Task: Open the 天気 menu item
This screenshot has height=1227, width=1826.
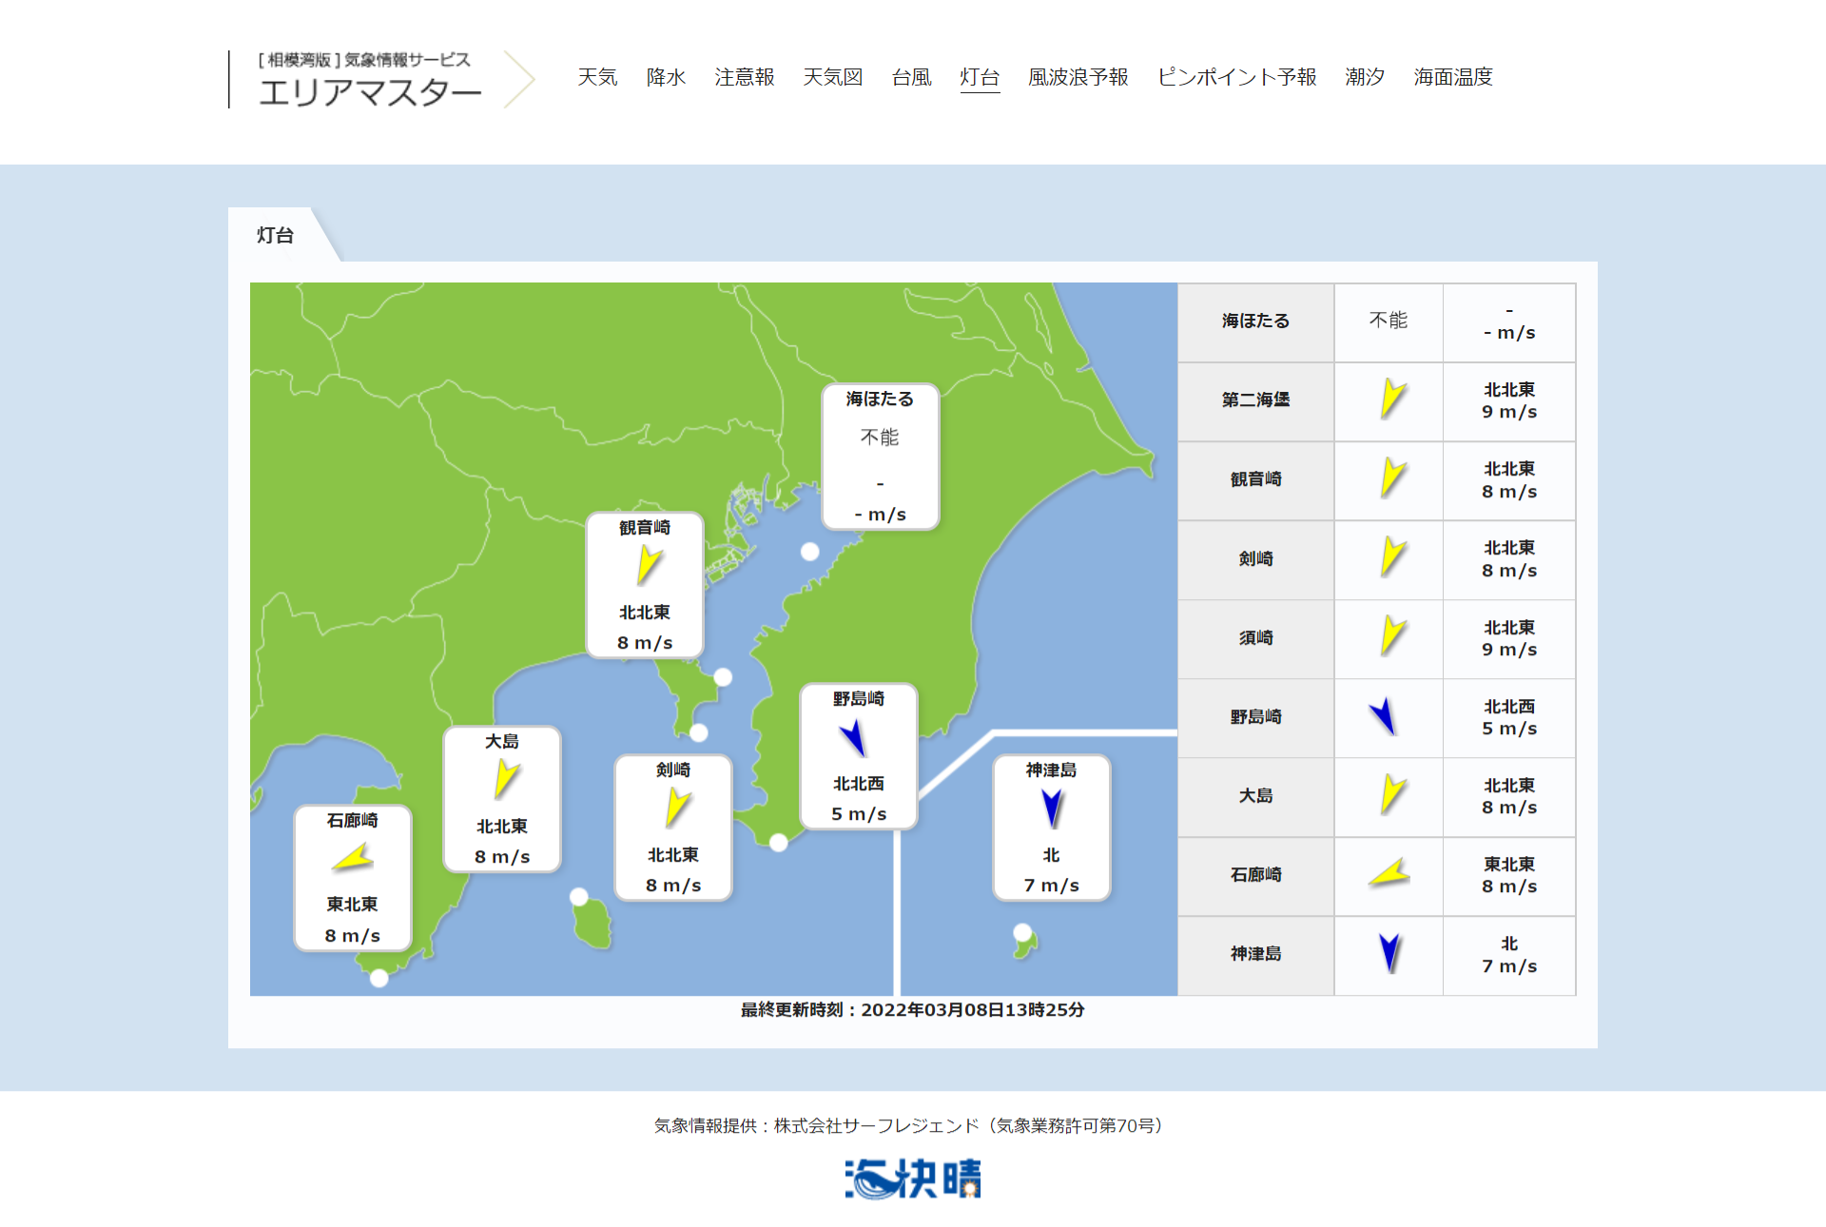Action: tap(597, 77)
